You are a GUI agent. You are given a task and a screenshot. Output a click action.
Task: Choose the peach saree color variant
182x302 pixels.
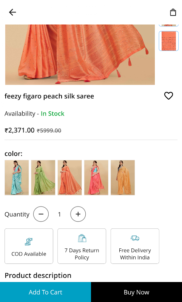tap(70, 177)
